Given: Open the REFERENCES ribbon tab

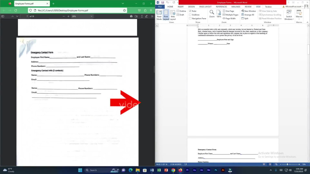Looking at the screenshot, I should pyautogui.click(x=221, y=7).
